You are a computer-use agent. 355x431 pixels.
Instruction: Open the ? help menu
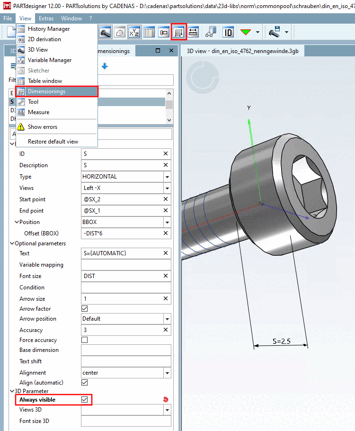coord(91,18)
